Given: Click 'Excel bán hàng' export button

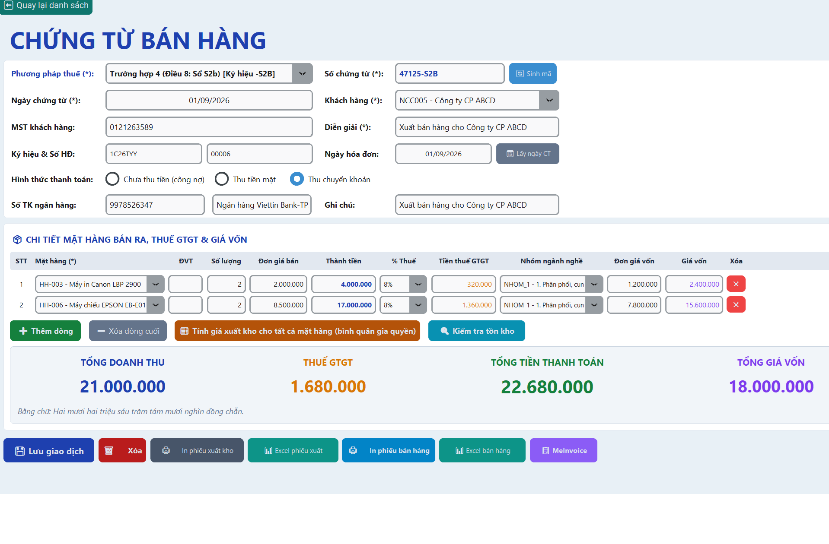Looking at the screenshot, I should (x=482, y=451).
